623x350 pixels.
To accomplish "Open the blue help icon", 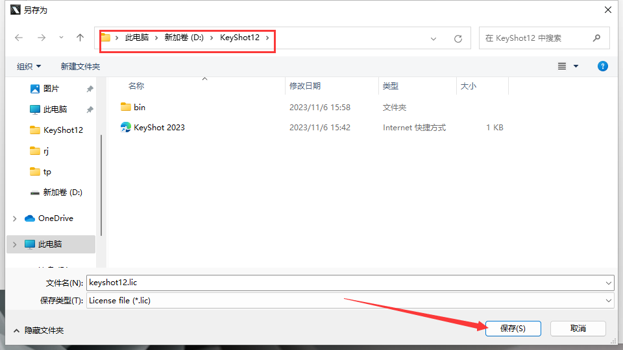I will (602, 66).
